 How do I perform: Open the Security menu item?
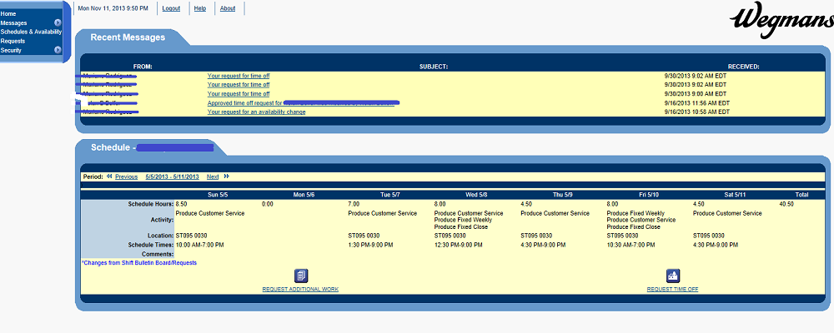pyautogui.click(x=11, y=50)
